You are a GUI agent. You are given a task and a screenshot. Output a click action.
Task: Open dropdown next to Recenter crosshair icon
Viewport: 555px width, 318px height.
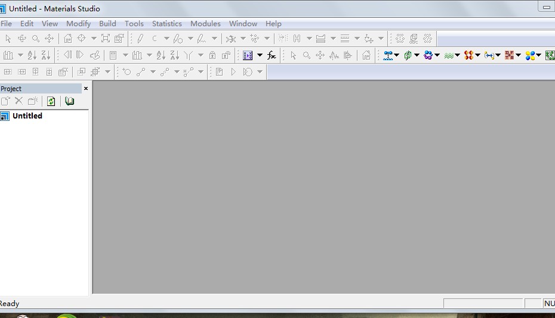point(94,38)
